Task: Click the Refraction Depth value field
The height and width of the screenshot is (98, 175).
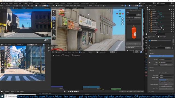Action: coord(166,84)
